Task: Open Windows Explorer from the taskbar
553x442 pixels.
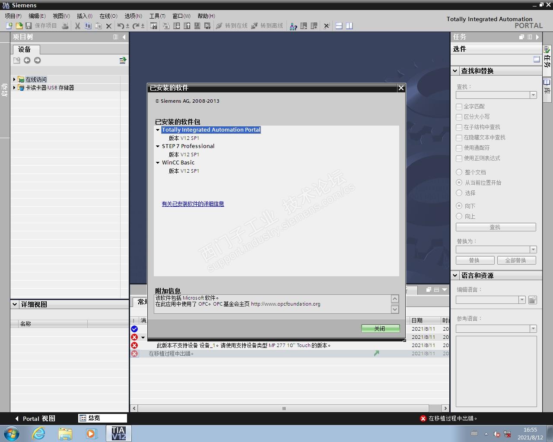Action: coord(65,433)
